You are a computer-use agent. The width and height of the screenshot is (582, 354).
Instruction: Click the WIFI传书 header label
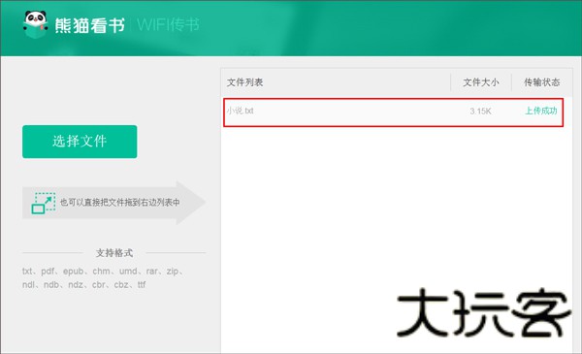168,25
